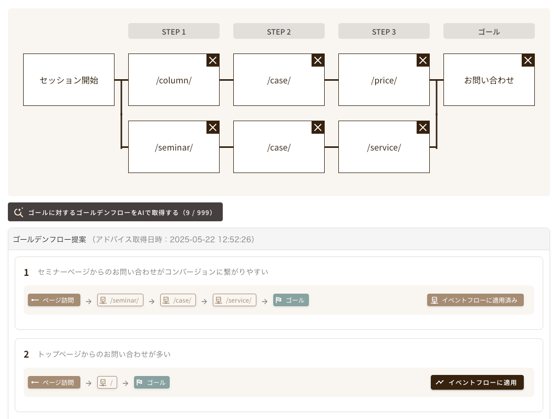Select the セッション開始 box
The width and height of the screenshot is (559, 419).
pyautogui.click(x=69, y=80)
